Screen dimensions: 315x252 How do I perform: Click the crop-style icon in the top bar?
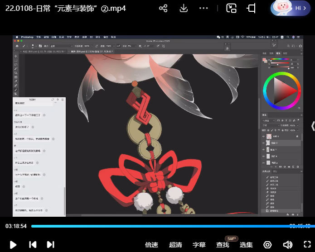click(252, 9)
